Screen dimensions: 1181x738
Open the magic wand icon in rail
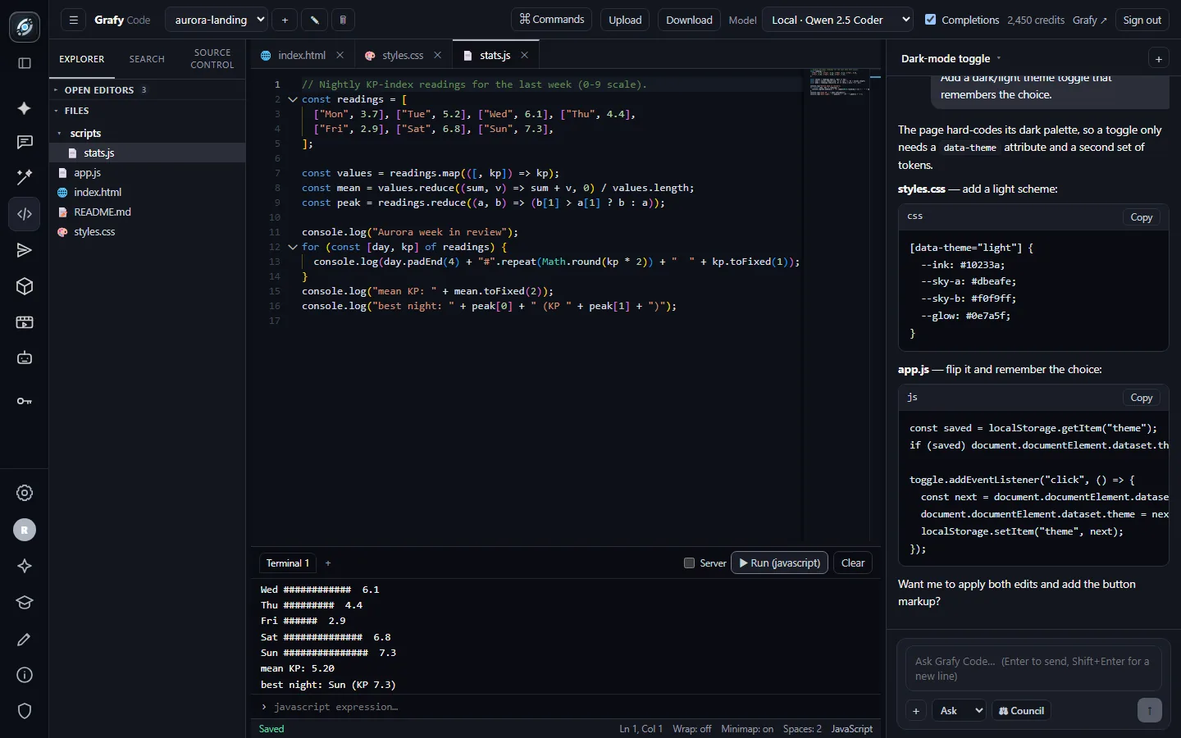click(25, 177)
